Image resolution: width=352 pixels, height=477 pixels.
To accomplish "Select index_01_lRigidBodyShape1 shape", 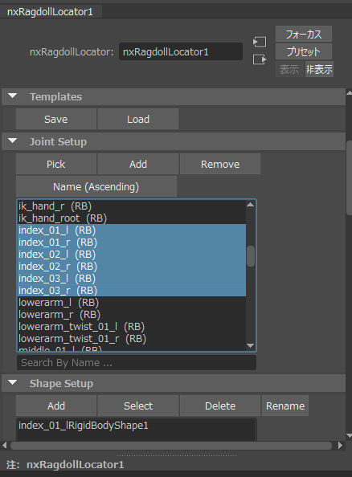I will click(137, 426).
